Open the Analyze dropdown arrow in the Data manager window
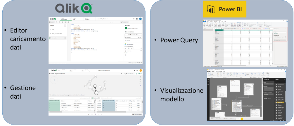The width and height of the screenshot is (294, 126). [82, 70]
